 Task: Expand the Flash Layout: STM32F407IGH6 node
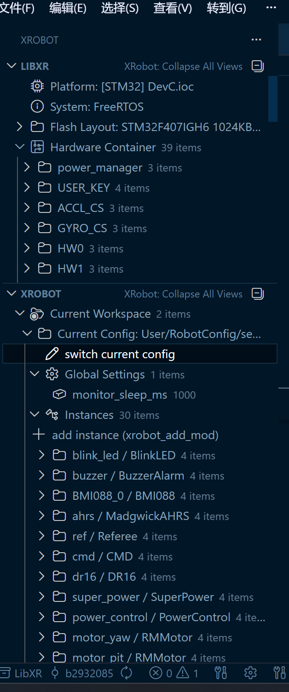click(19, 126)
